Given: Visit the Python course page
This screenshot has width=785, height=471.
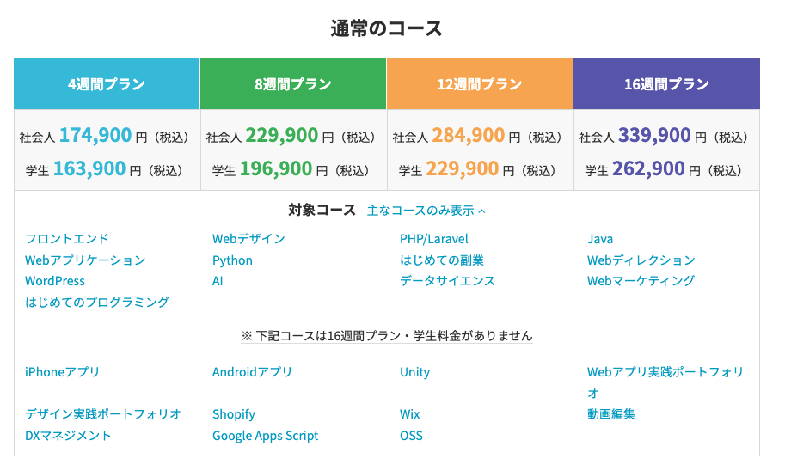Looking at the screenshot, I should click(x=232, y=260).
